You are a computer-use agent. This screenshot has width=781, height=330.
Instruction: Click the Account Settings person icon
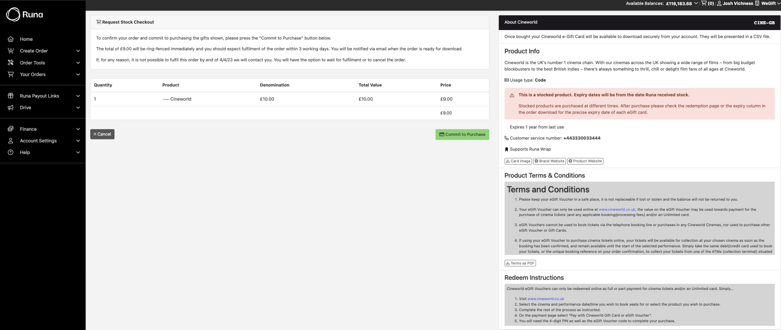click(11, 141)
